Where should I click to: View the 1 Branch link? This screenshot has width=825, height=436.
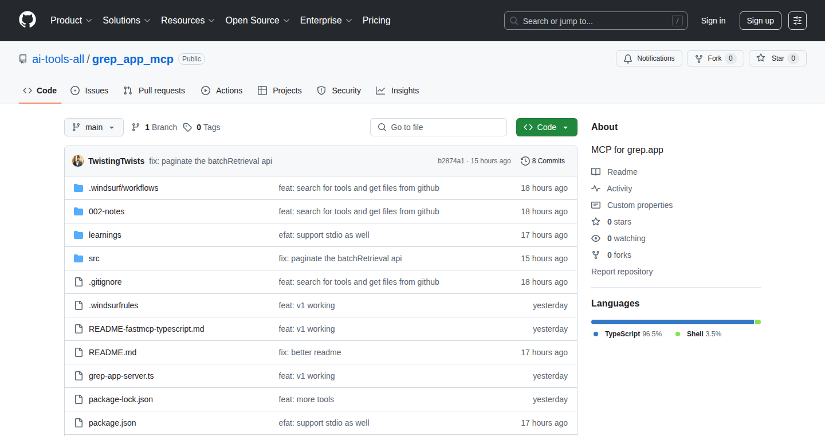(x=155, y=127)
